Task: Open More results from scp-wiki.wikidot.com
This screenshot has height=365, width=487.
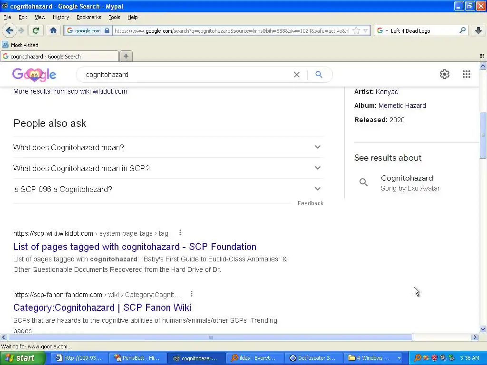Action: [70, 91]
